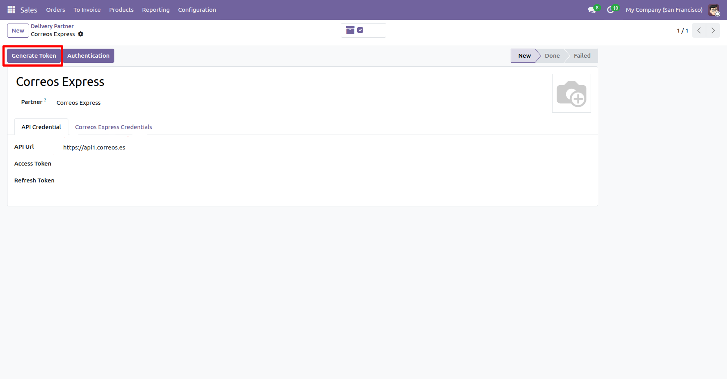This screenshot has height=379, width=727.
Task: Go to previous record arrow
Action: point(699,31)
